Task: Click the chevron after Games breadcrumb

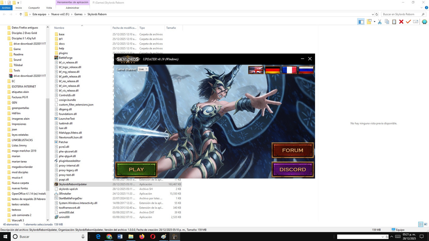Action: tap(85, 14)
